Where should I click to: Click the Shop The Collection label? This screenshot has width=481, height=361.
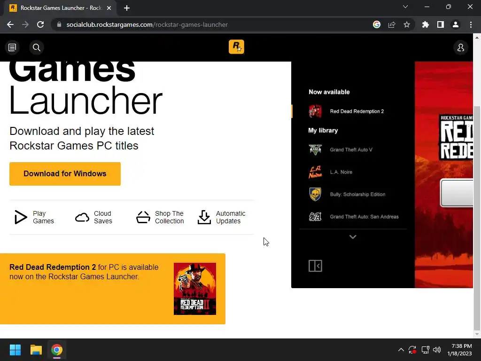click(169, 217)
